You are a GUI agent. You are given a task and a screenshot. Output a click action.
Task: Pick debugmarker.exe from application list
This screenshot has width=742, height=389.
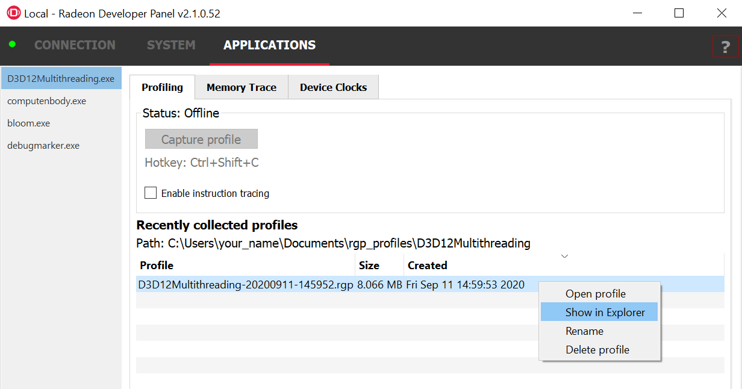(x=43, y=146)
